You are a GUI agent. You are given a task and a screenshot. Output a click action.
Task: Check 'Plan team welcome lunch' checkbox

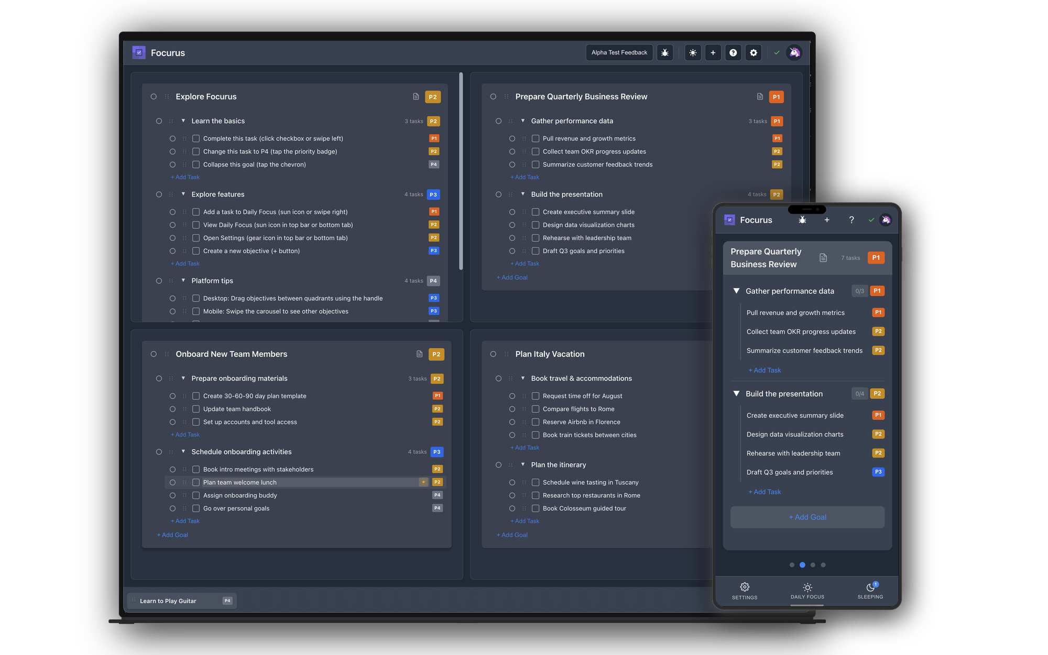196,482
